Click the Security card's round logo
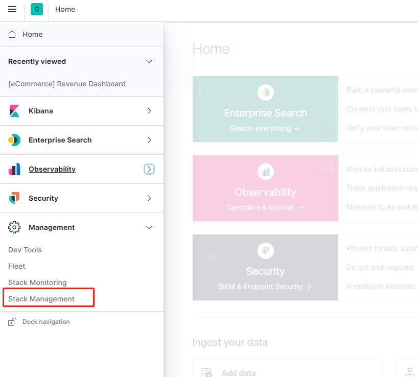 266,251
